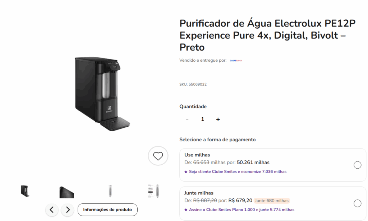The height and width of the screenshot is (221, 368).
Task: Select the Junte milhas payment radio button
Action: click(x=358, y=203)
